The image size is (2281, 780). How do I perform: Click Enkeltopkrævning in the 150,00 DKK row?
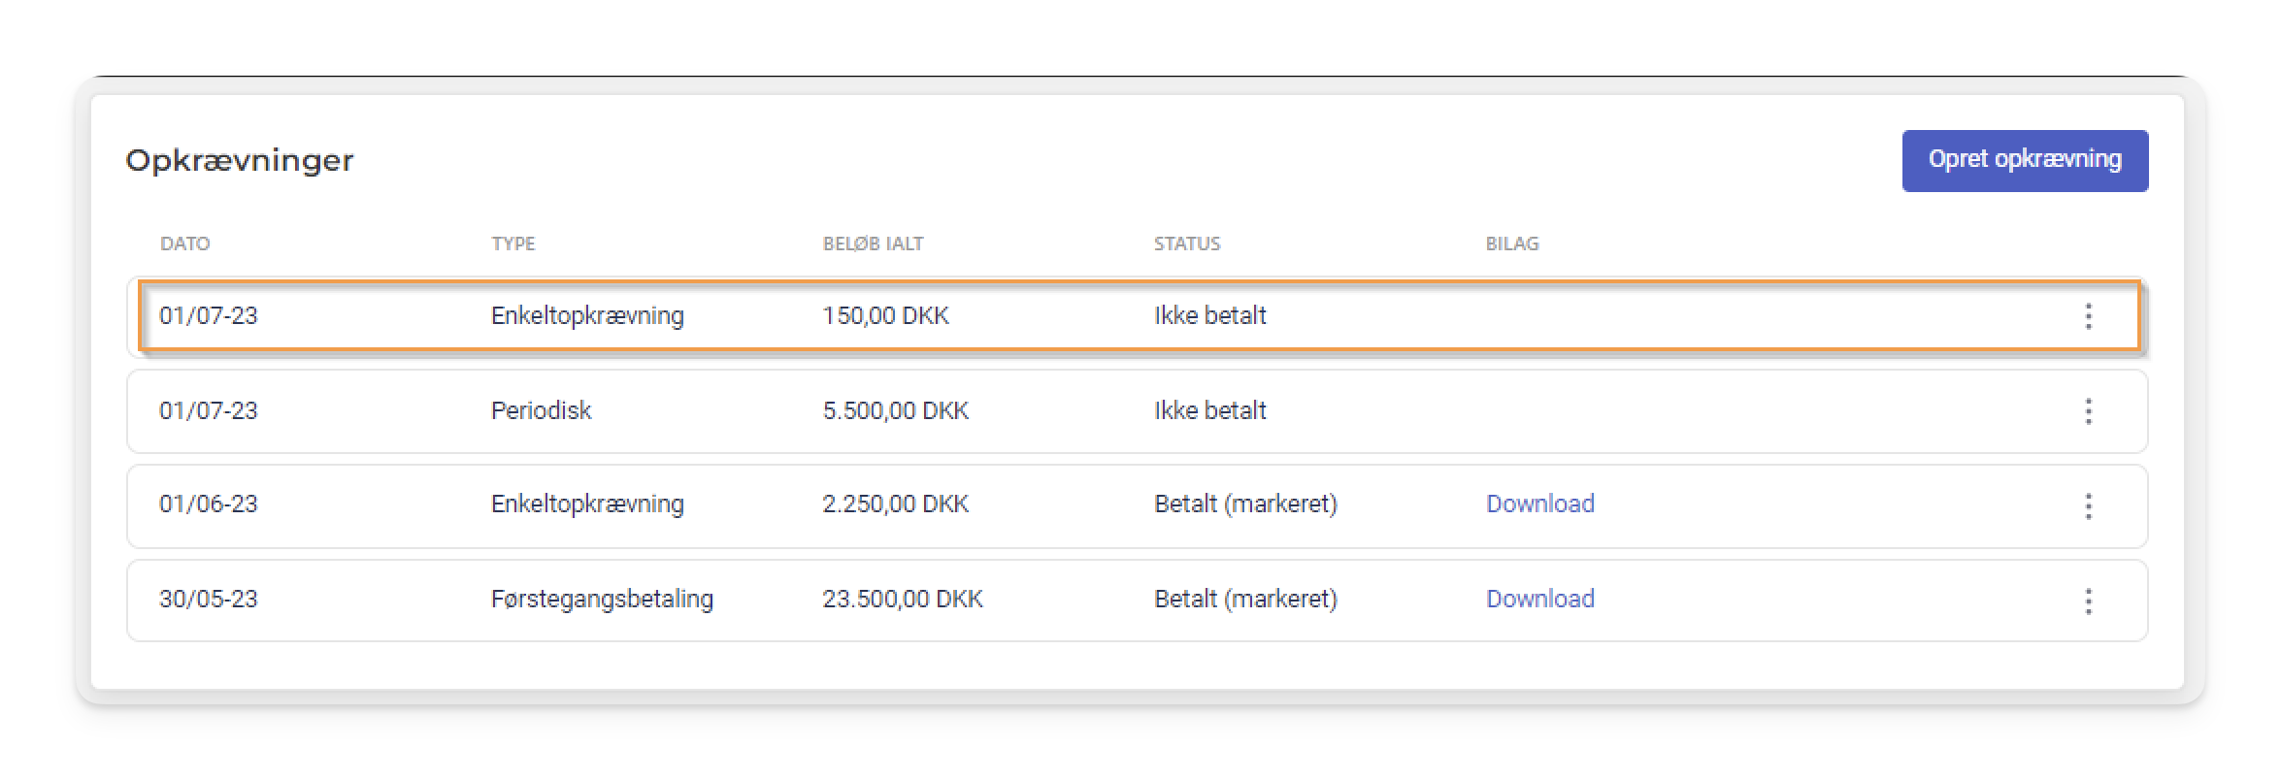587,315
